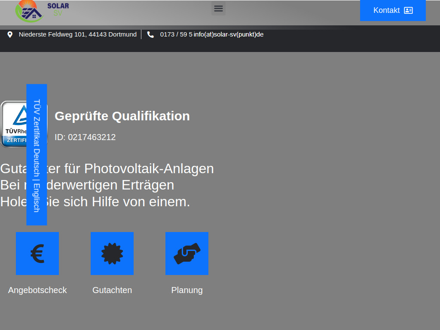The height and width of the screenshot is (330, 440).
Task: Click the Planung label
Action: pos(187,290)
